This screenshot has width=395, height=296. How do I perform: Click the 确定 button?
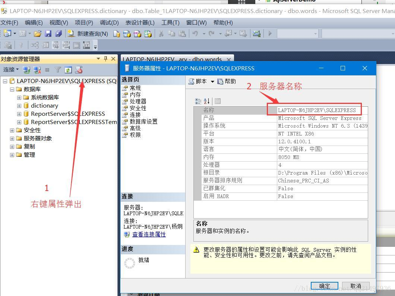click(324, 286)
